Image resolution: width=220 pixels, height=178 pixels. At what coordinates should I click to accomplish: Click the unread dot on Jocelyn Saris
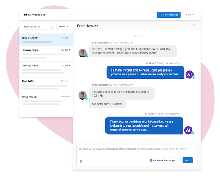70,66
